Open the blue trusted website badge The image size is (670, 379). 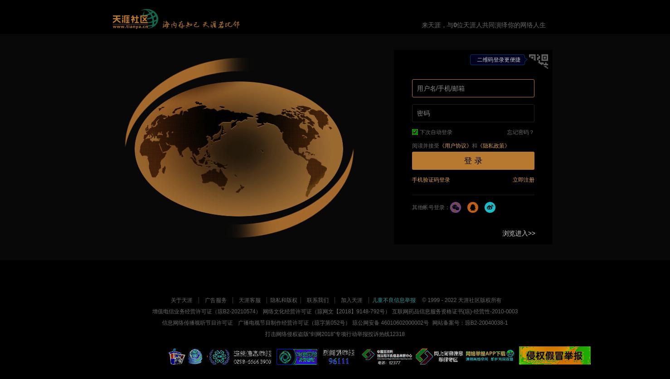point(297,357)
